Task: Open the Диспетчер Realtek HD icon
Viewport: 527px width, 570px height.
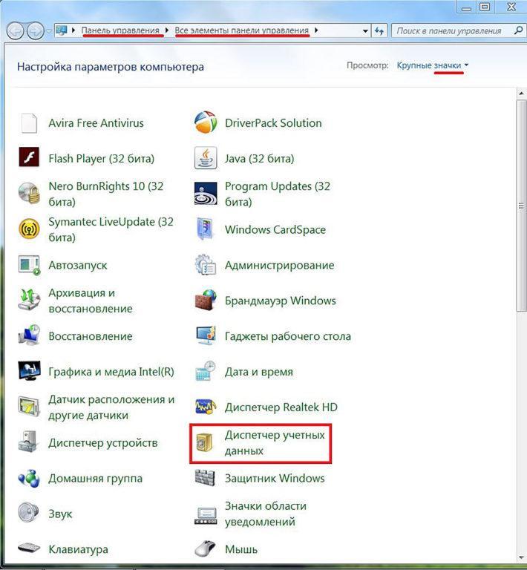Action: point(206,407)
